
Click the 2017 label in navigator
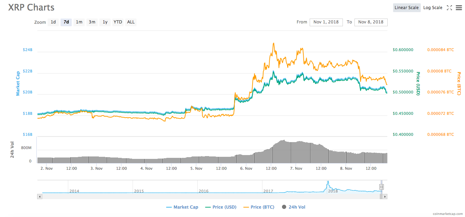268,191
